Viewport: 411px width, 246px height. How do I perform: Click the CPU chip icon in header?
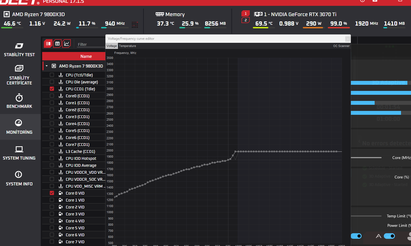[x=6, y=14]
